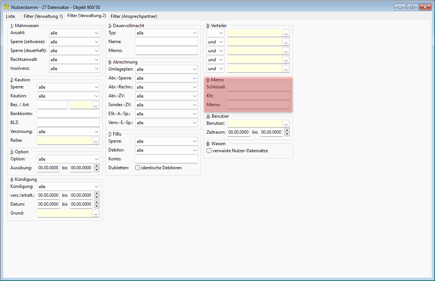Tick the verwaiste Nutzer-Datensätze checkbox
Image resolution: width=435 pixels, height=281 pixels.
point(209,151)
